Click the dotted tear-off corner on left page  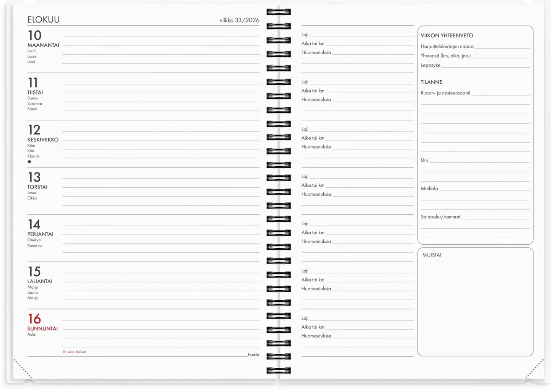pos(23,369)
